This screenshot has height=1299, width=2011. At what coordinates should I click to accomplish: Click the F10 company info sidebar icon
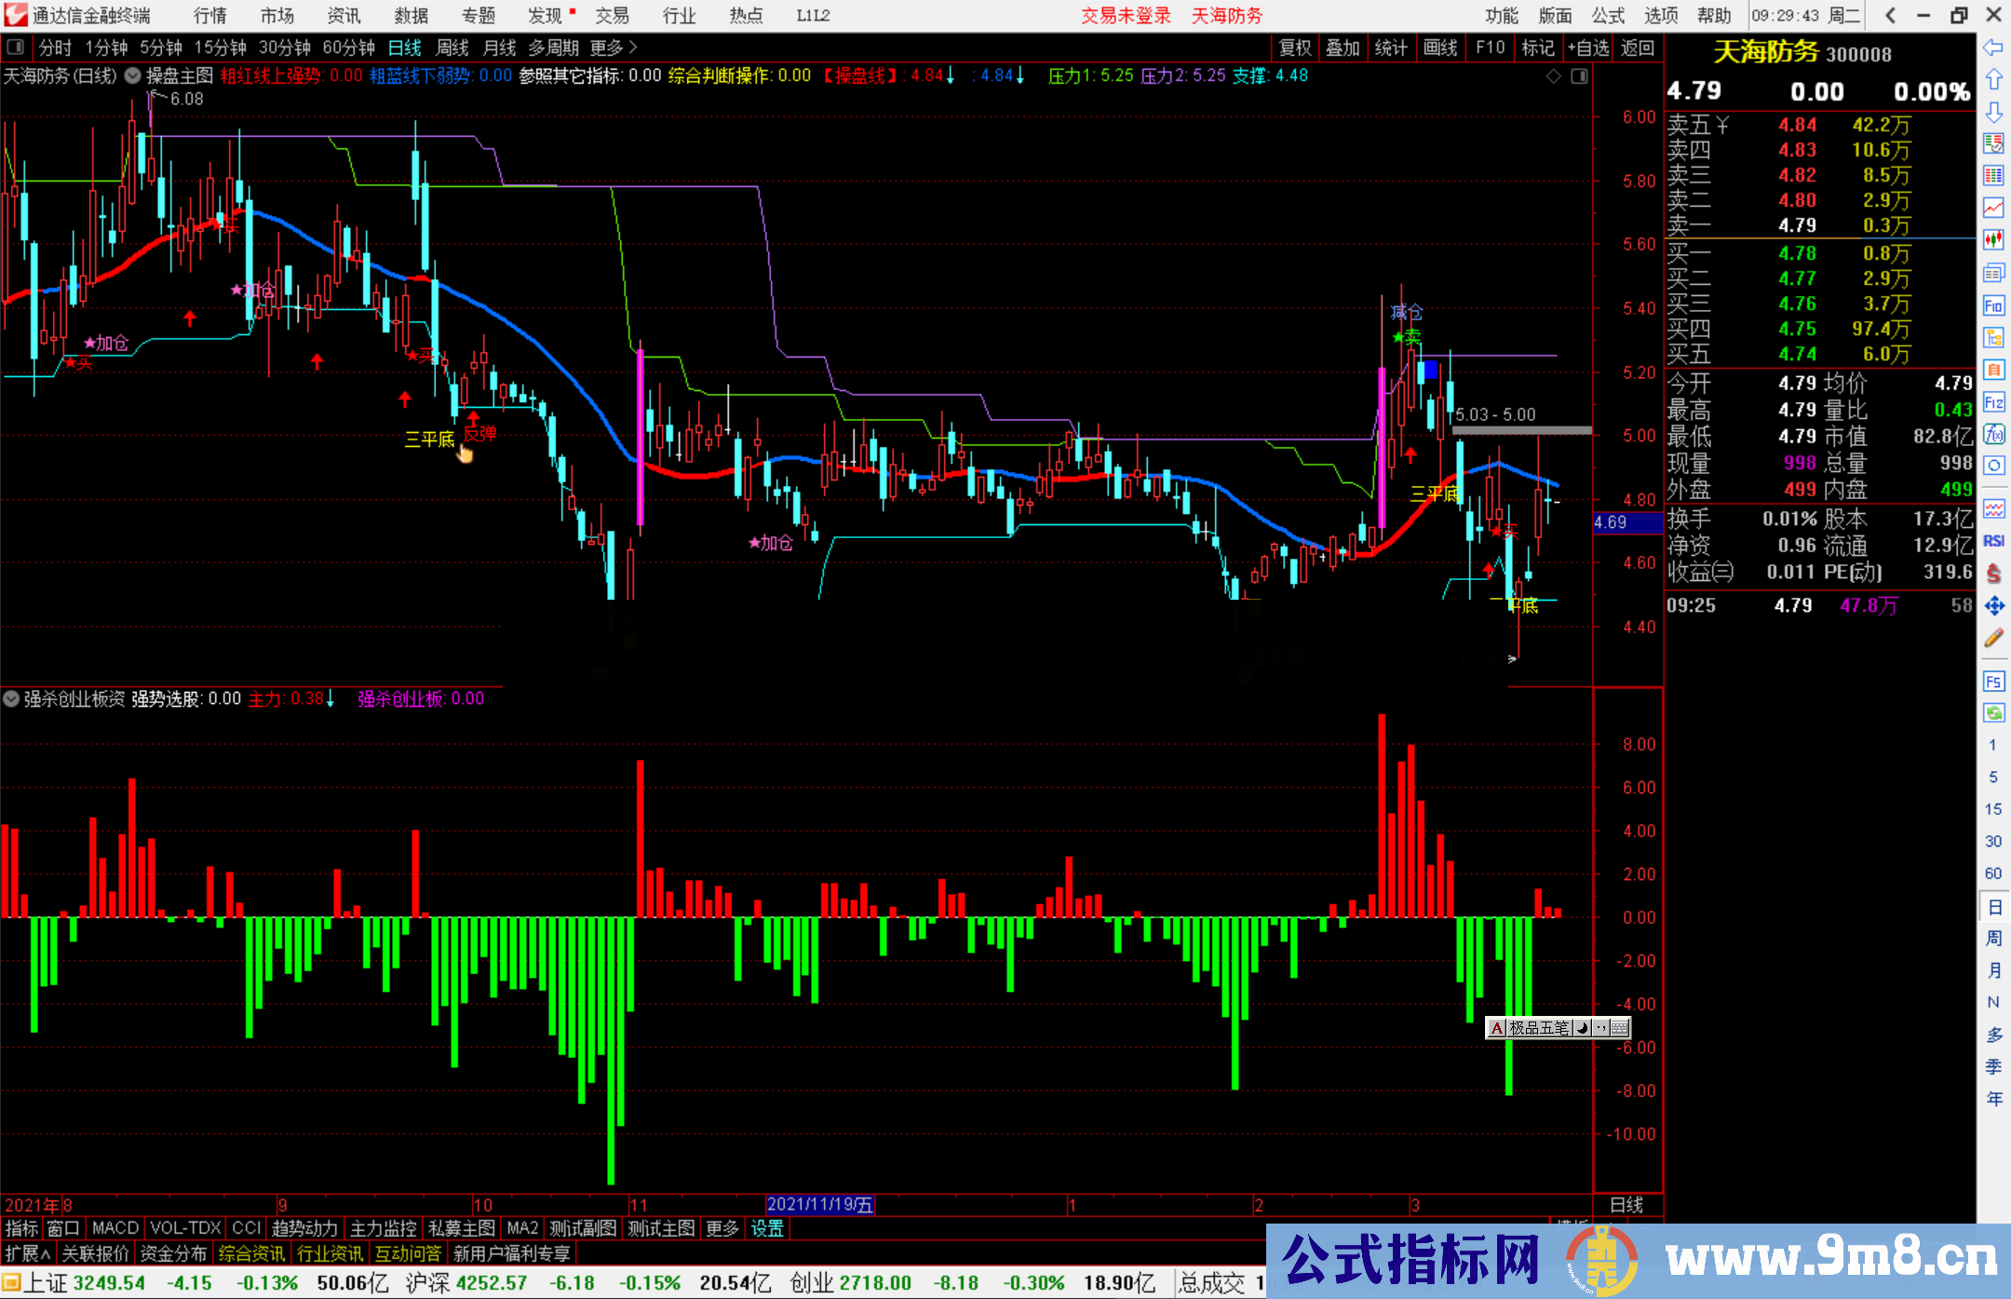1993,305
